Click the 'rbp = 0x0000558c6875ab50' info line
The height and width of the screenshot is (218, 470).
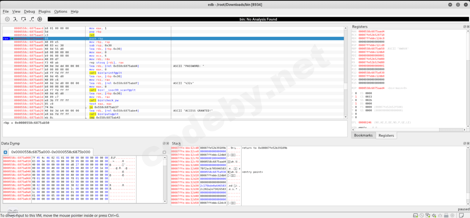26,123
